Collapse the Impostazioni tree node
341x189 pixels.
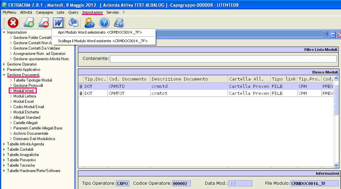(4, 32)
